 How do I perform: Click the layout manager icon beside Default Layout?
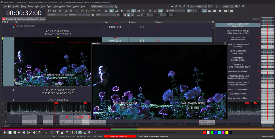[x=116, y=7]
